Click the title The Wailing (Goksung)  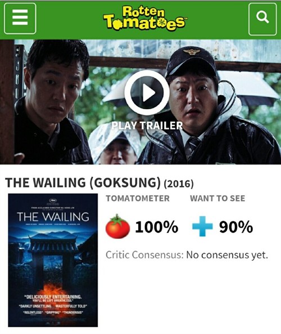tap(83, 182)
